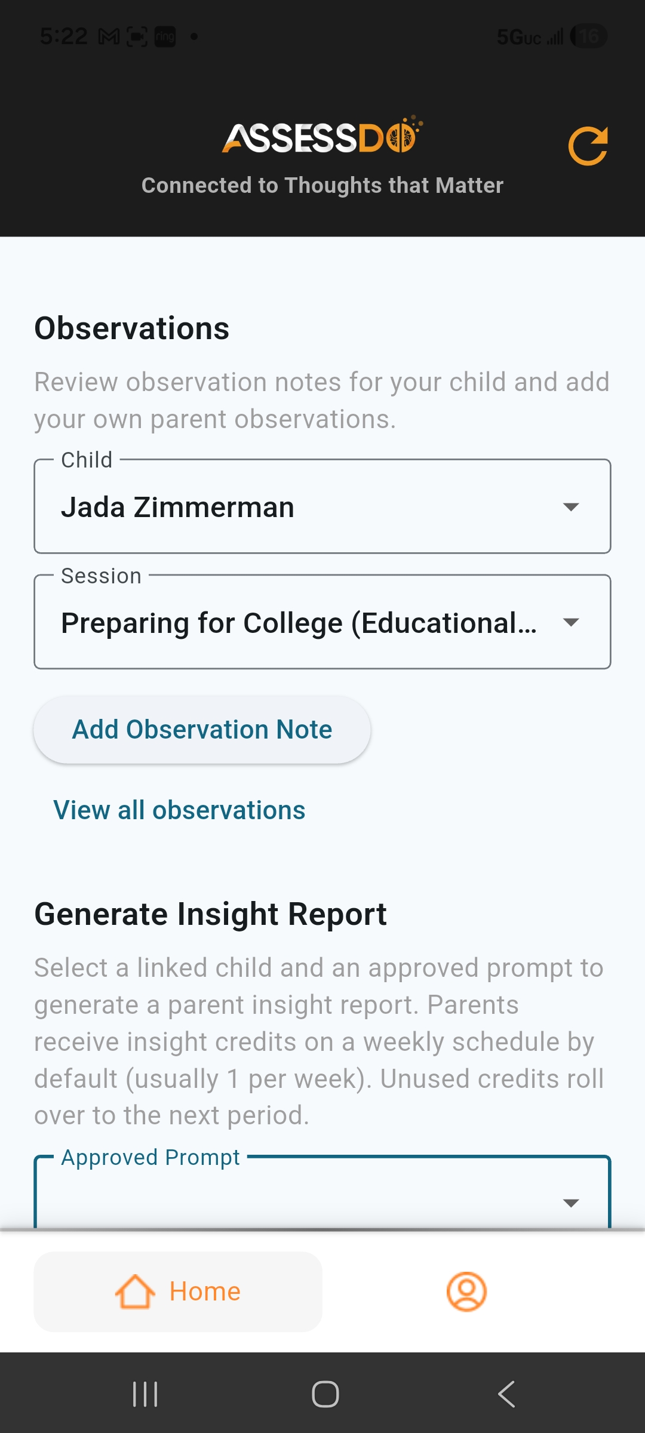This screenshot has height=1433, width=645.
Task: Select the Jada Zimmerman child field
Action: 322,506
